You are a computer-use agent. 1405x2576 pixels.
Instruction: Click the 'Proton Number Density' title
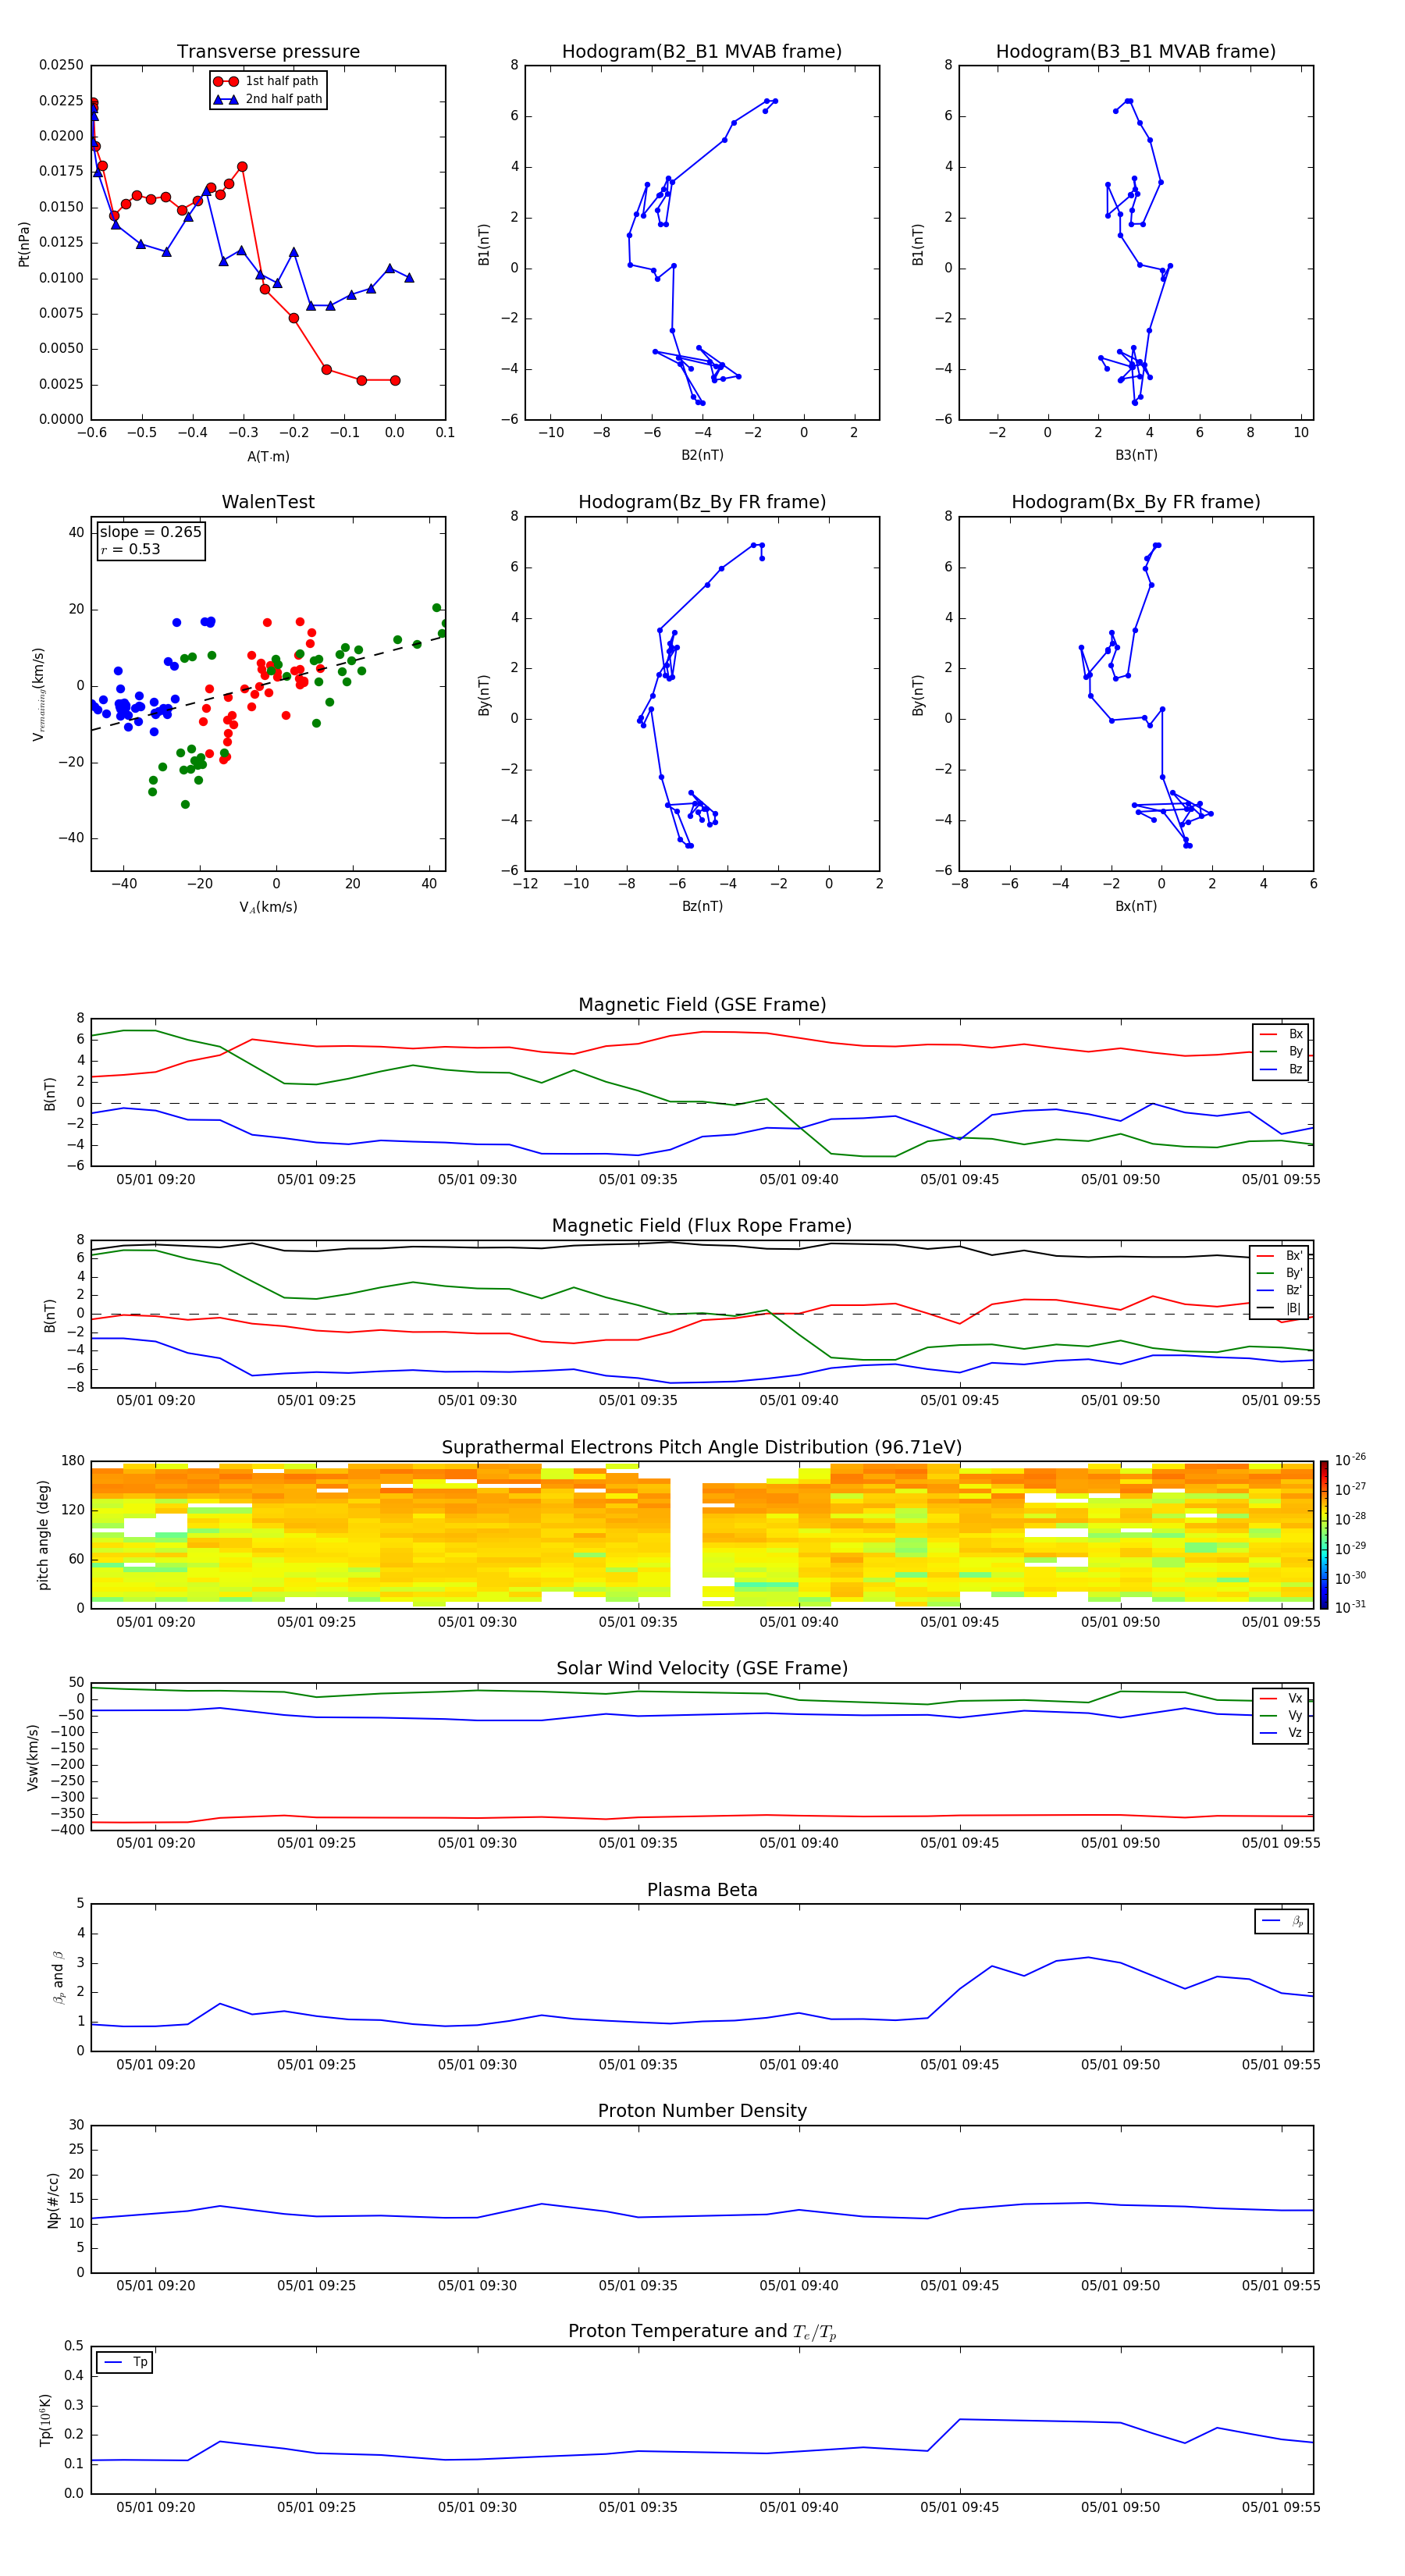click(x=702, y=2111)
